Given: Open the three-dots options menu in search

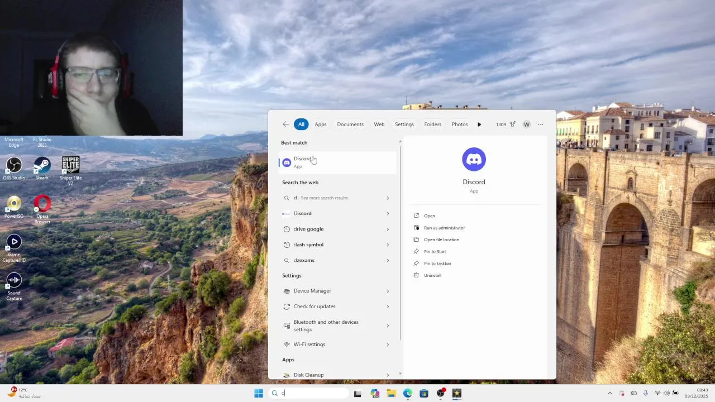Looking at the screenshot, I should [541, 124].
